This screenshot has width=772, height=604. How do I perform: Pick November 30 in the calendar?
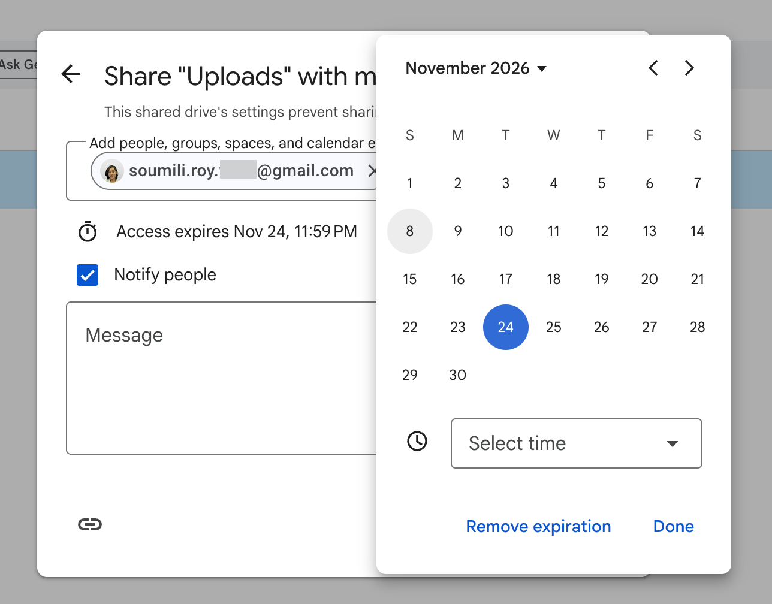(x=458, y=375)
